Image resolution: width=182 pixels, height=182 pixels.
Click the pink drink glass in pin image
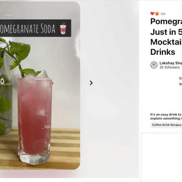(x=35, y=119)
